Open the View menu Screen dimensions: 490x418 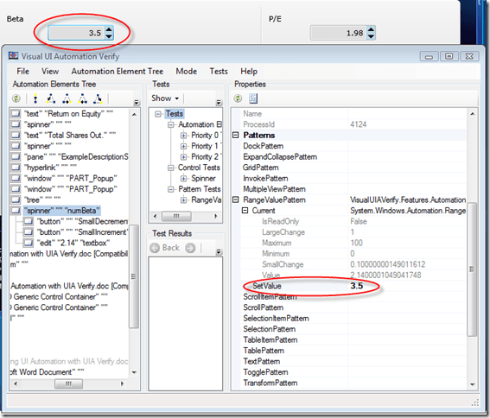pyautogui.click(x=50, y=71)
